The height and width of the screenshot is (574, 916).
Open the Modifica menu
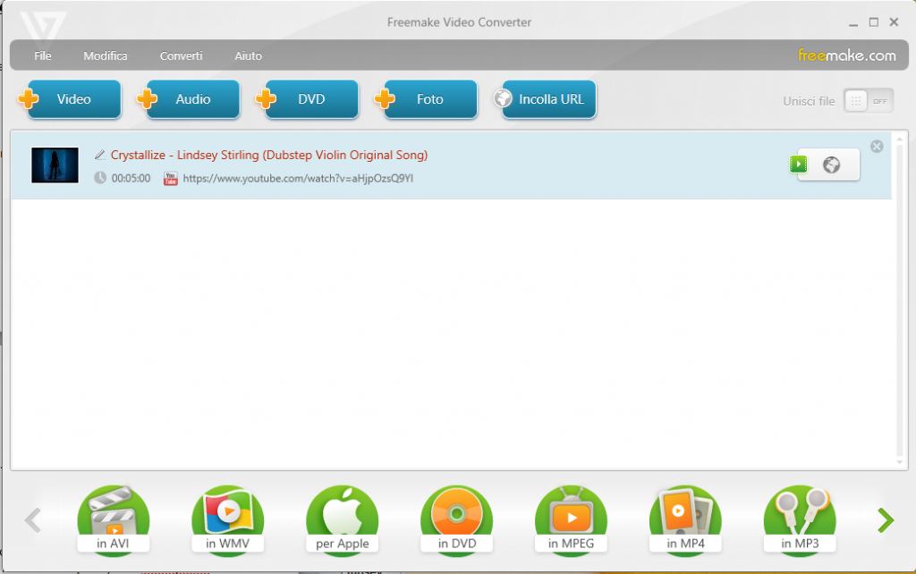coord(106,56)
